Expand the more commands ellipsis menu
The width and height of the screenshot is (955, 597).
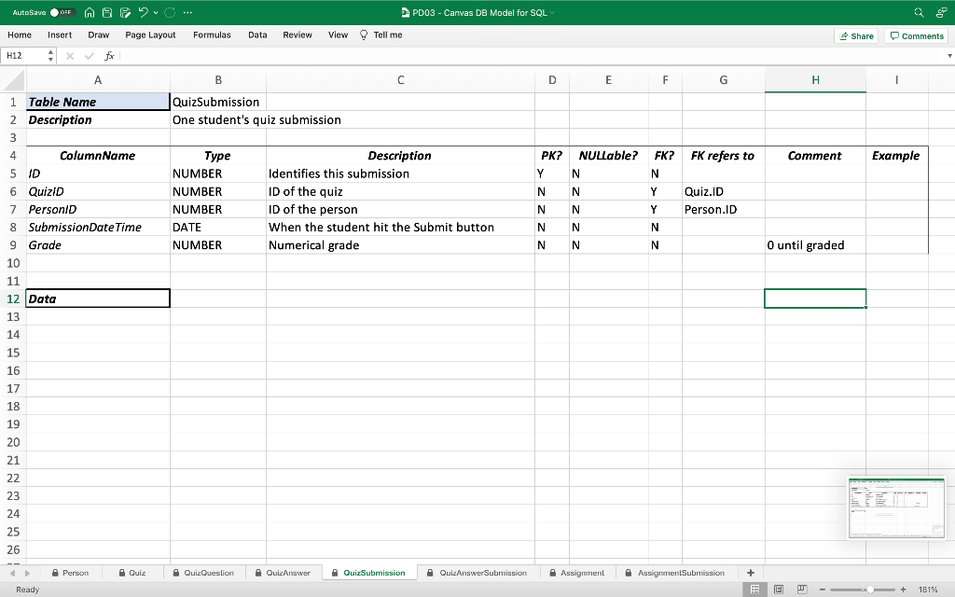(x=187, y=13)
